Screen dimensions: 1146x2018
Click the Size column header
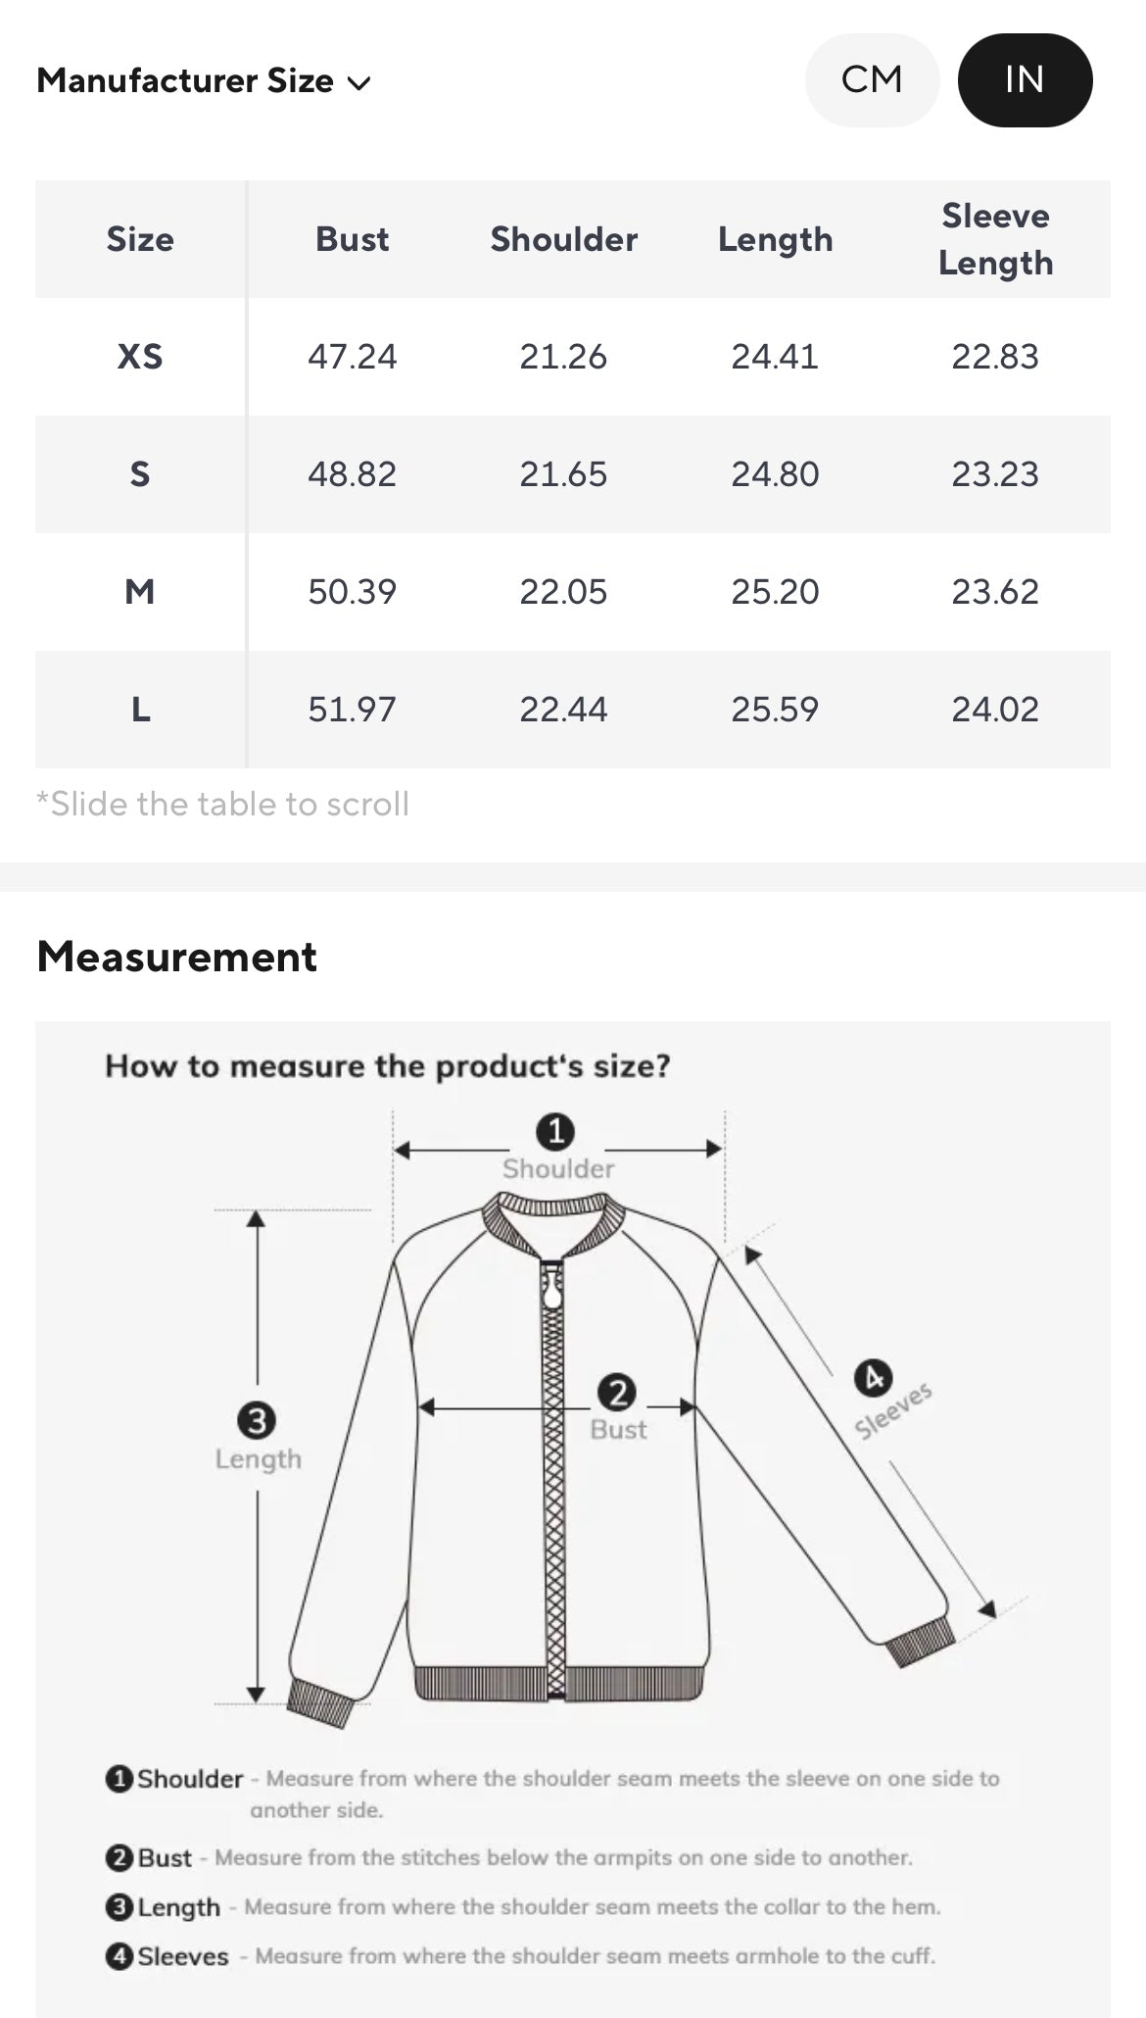point(140,239)
